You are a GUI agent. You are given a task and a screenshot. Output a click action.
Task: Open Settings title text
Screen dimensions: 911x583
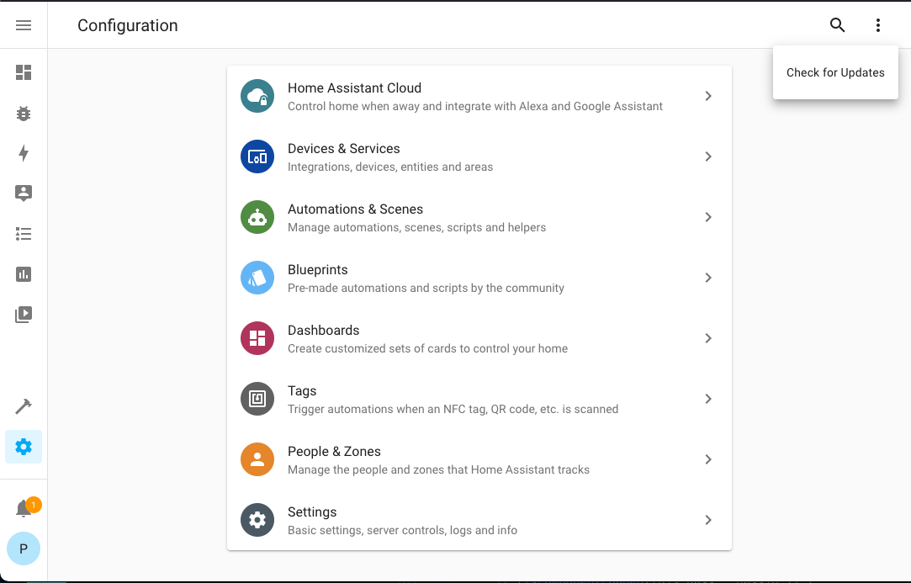click(312, 512)
